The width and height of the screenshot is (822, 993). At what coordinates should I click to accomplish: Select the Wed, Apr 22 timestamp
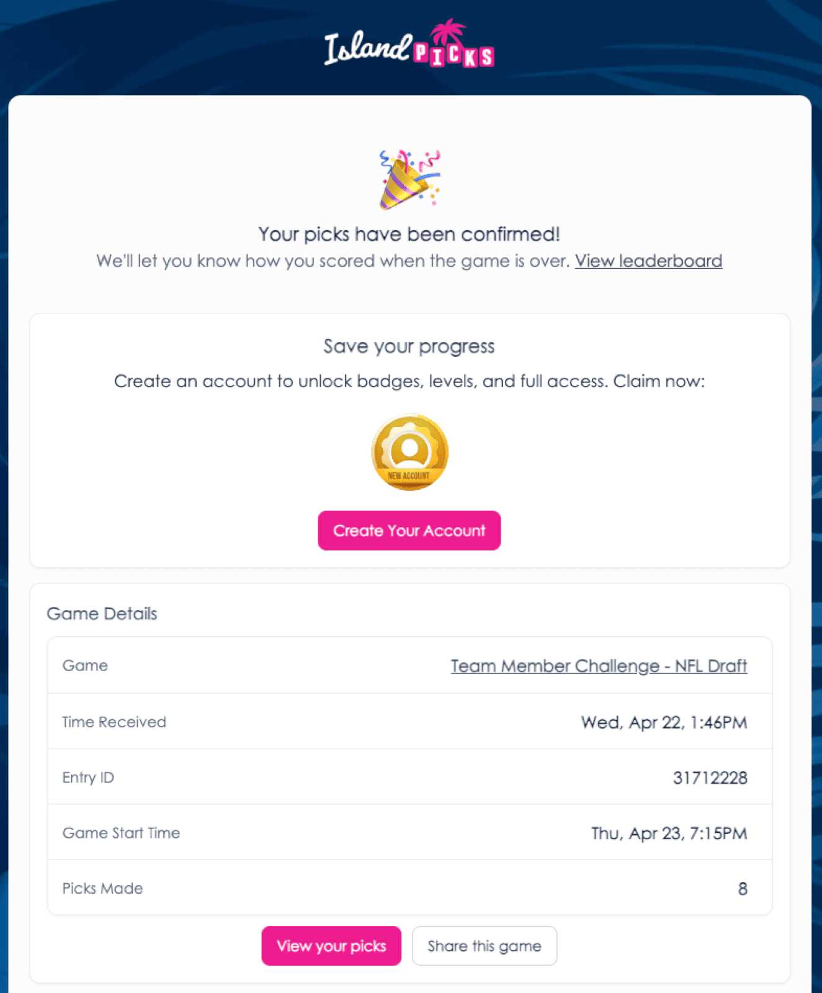pyautogui.click(x=663, y=721)
